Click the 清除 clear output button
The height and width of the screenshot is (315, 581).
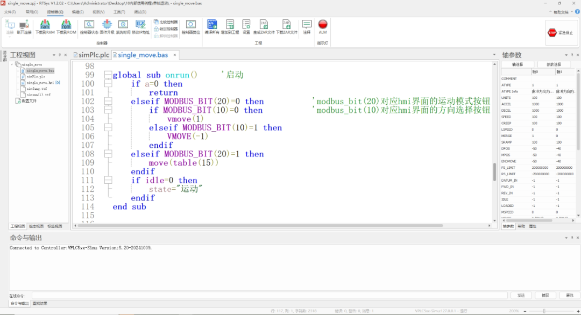pos(570,296)
